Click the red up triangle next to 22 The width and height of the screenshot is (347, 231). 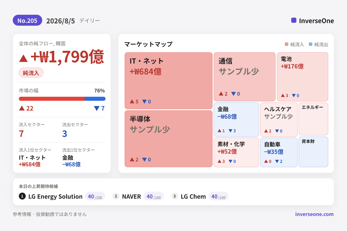22,108
